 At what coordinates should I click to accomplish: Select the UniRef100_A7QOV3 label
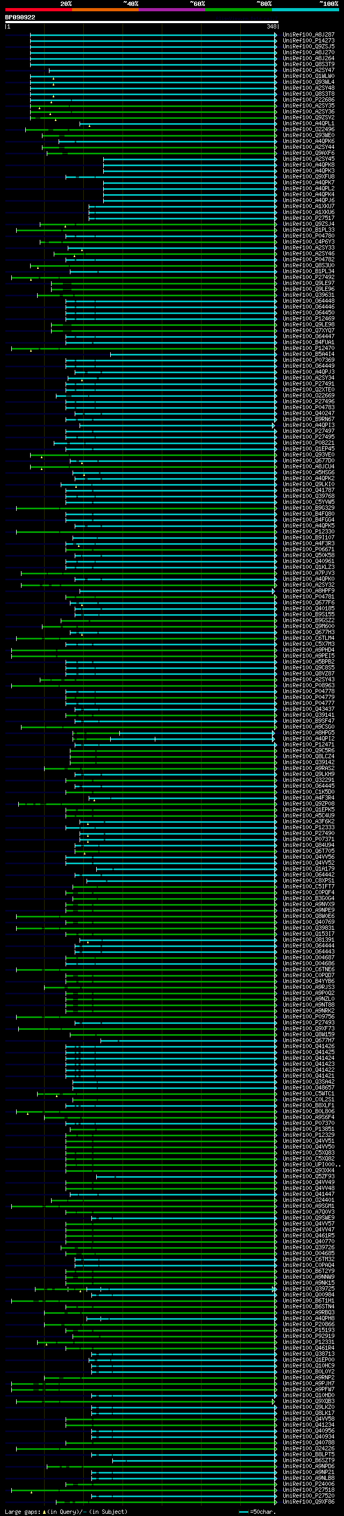tap(309, 1212)
